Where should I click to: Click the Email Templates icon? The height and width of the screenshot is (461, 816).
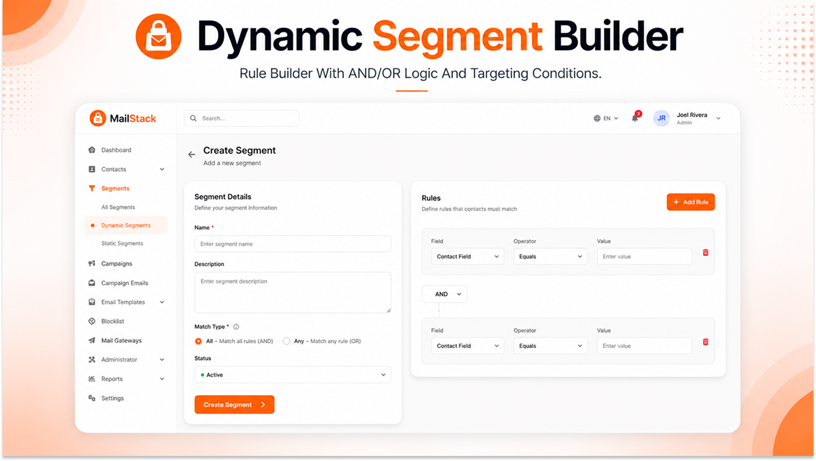[x=92, y=302]
